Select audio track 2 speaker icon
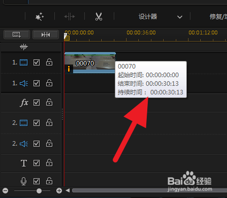 coord(24,144)
